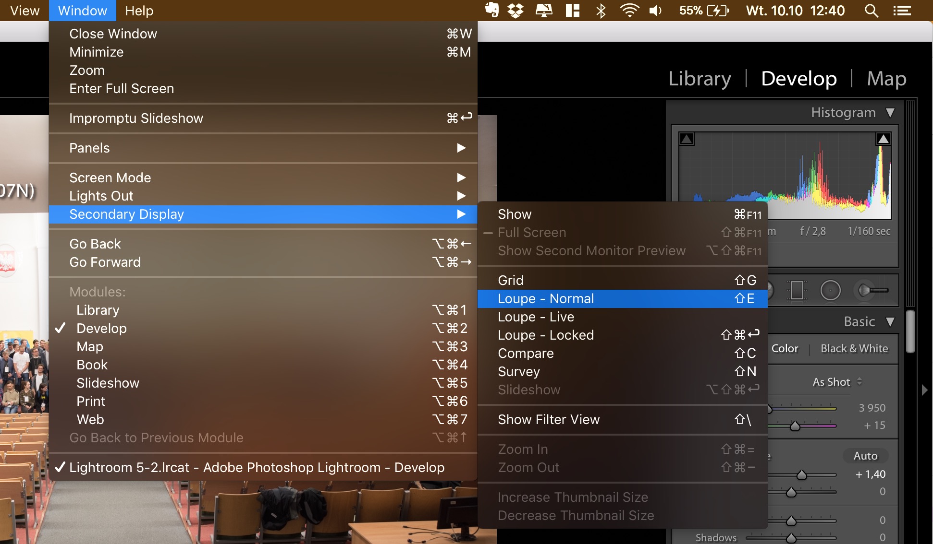
Task: Switch to Web module
Action: coord(263,419)
